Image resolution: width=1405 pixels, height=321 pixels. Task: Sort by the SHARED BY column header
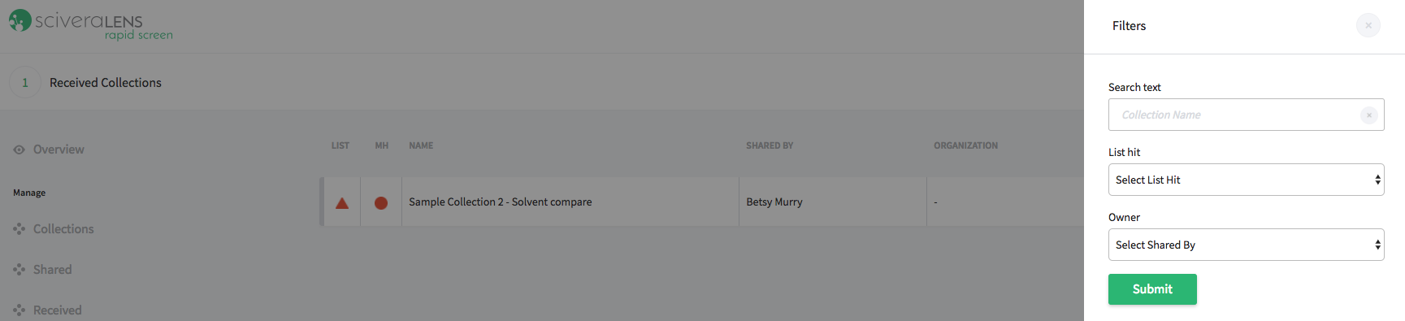(x=770, y=145)
